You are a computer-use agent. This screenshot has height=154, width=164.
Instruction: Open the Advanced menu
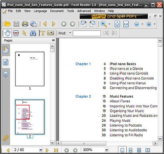tap(84, 11)
